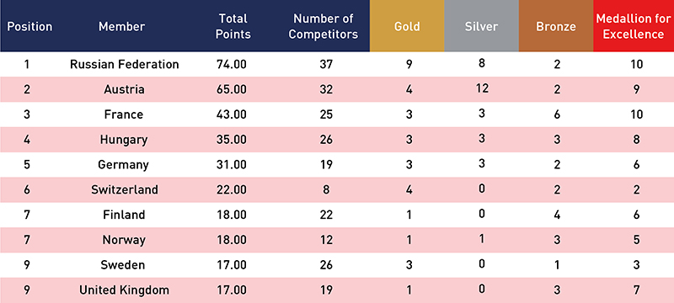Select the France row name

pyautogui.click(x=124, y=114)
